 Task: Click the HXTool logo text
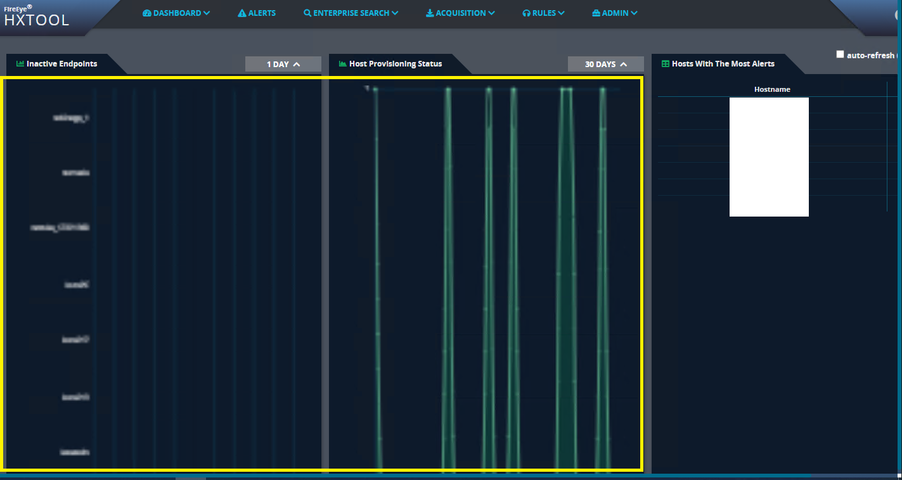point(37,20)
